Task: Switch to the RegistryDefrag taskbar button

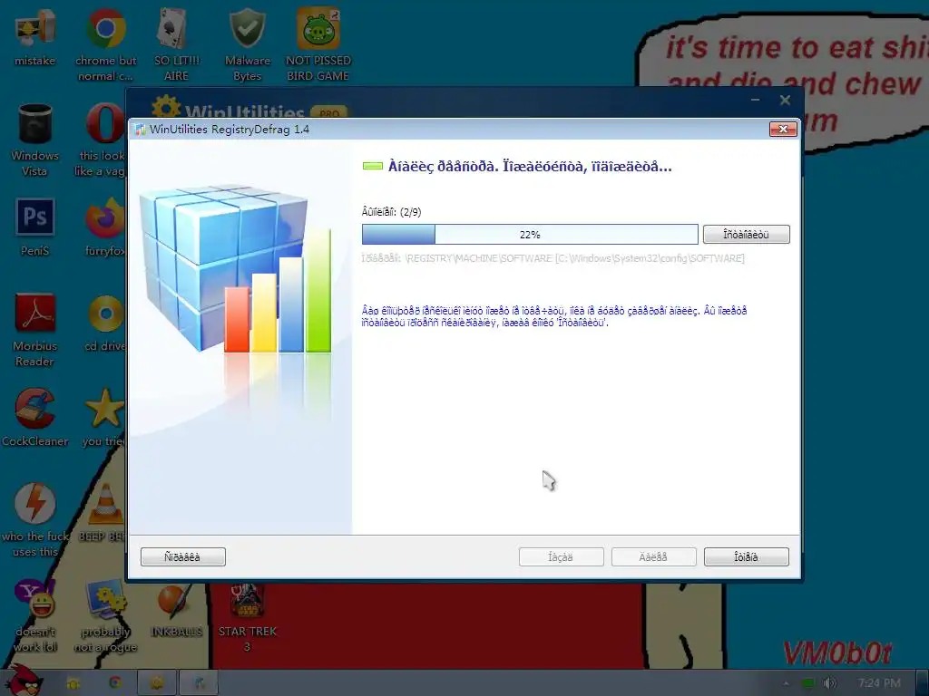Action: (x=199, y=683)
